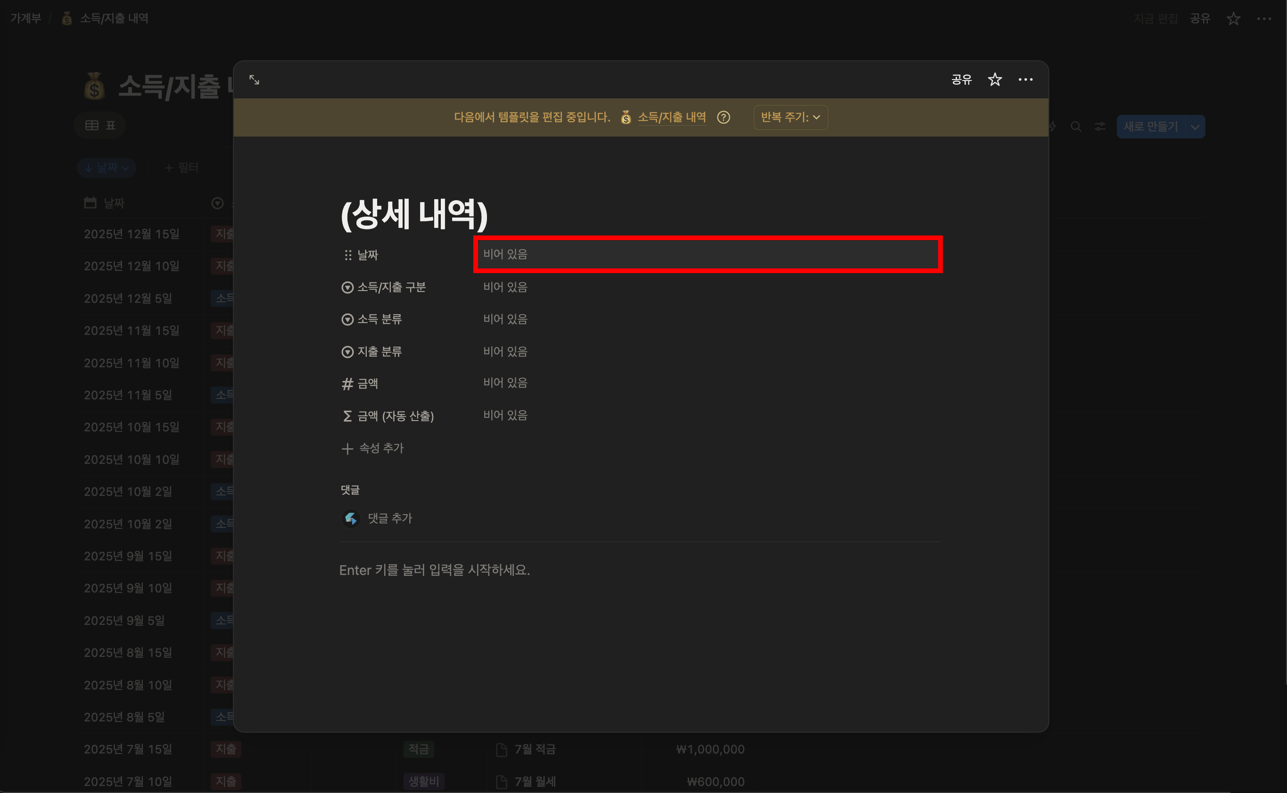The height and width of the screenshot is (793, 1287).
Task: Click the 소득 분류 property label
Action: (379, 319)
